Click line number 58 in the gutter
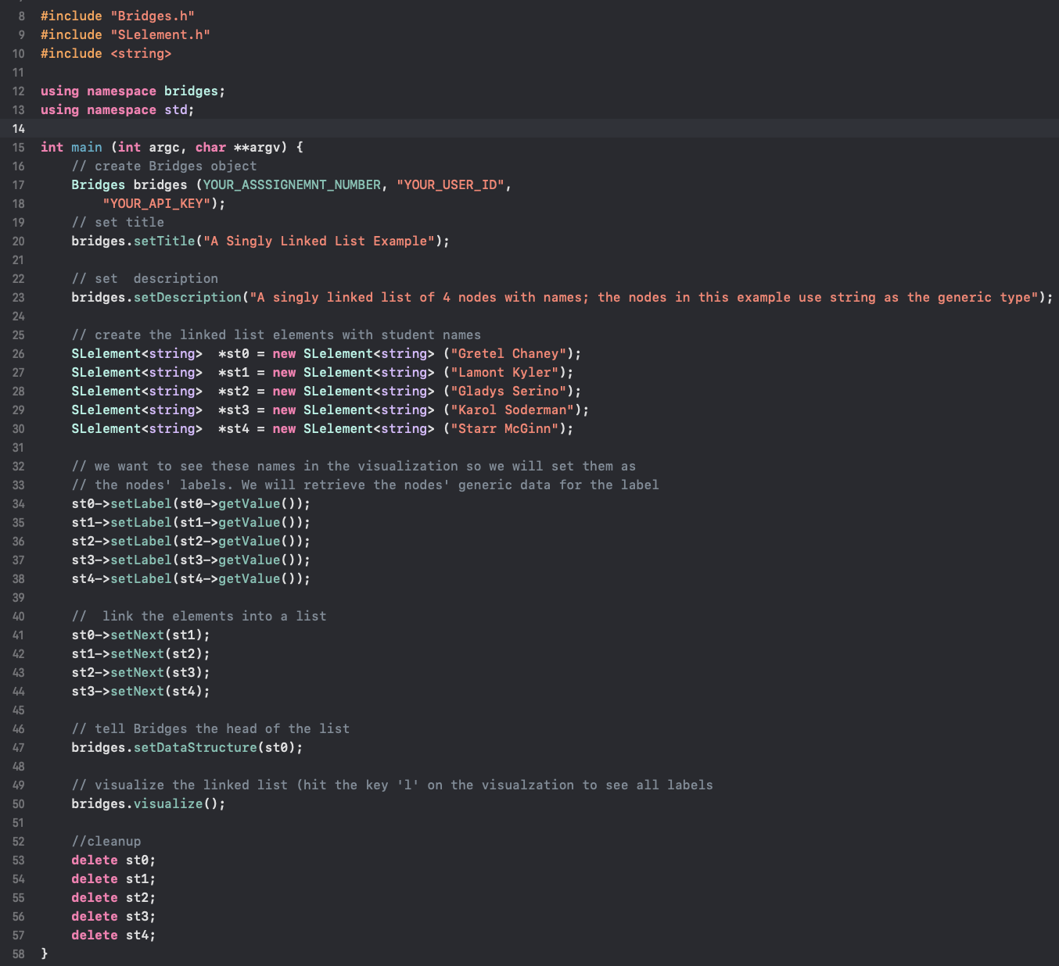Image resolution: width=1059 pixels, height=966 pixels. click(18, 954)
